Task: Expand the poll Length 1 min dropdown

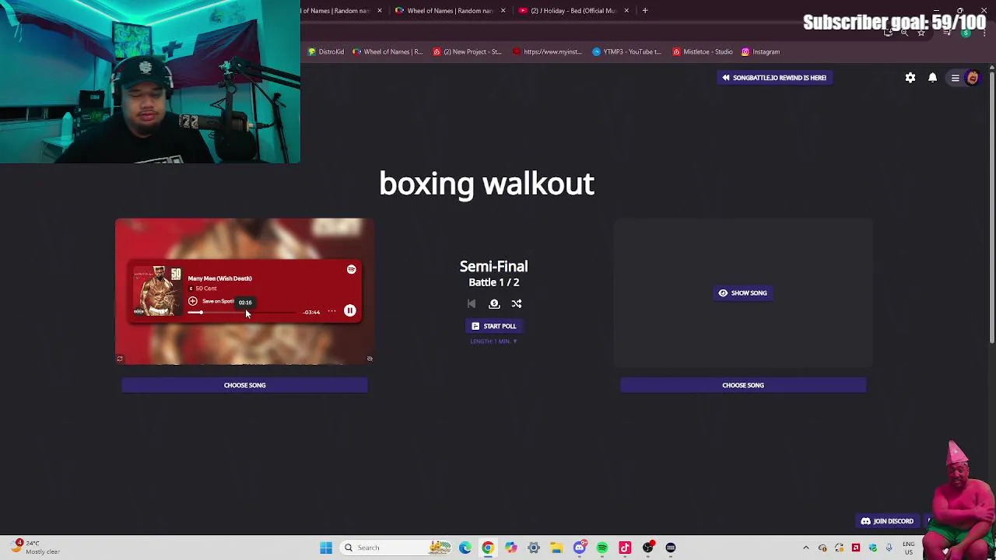Action: pyautogui.click(x=493, y=341)
